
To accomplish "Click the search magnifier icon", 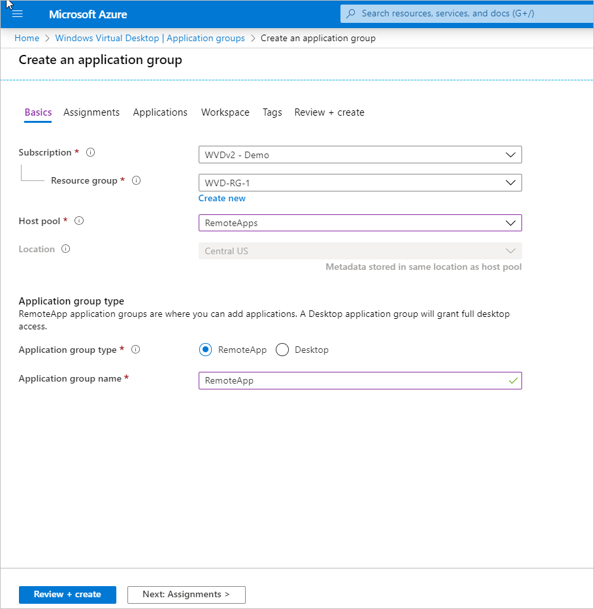I will (351, 14).
